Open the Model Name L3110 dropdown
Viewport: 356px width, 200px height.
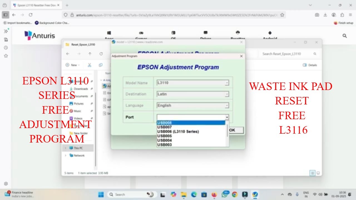[x=193, y=83]
